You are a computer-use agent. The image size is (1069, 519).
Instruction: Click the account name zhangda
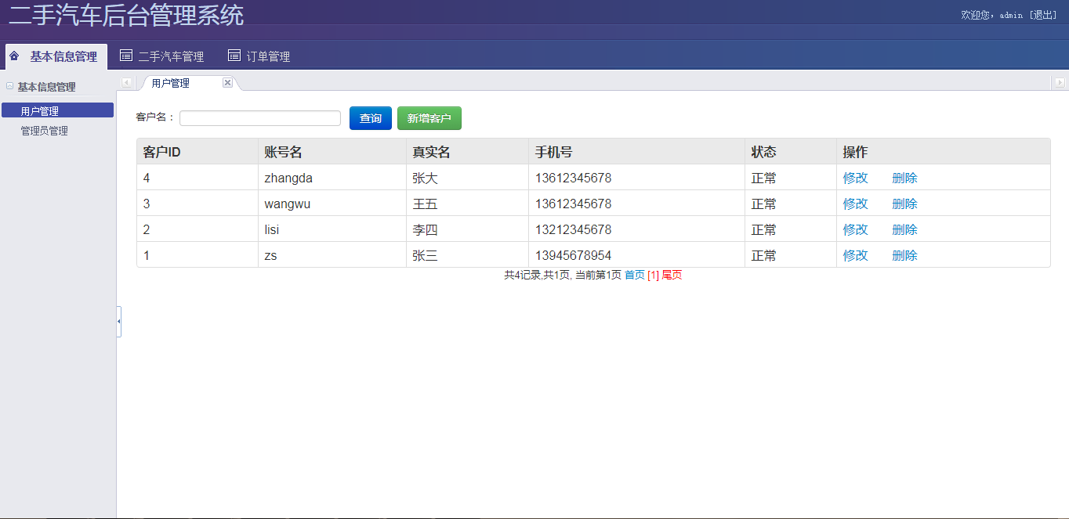(x=288, y=178)
